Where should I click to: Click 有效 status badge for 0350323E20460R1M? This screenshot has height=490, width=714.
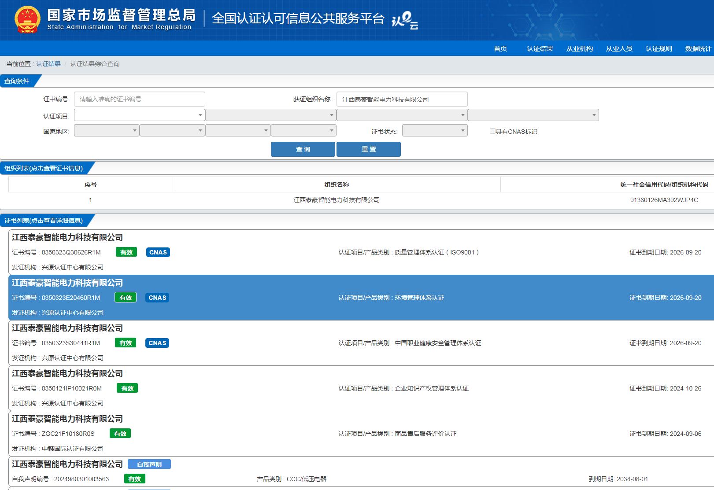coord(126,298)
